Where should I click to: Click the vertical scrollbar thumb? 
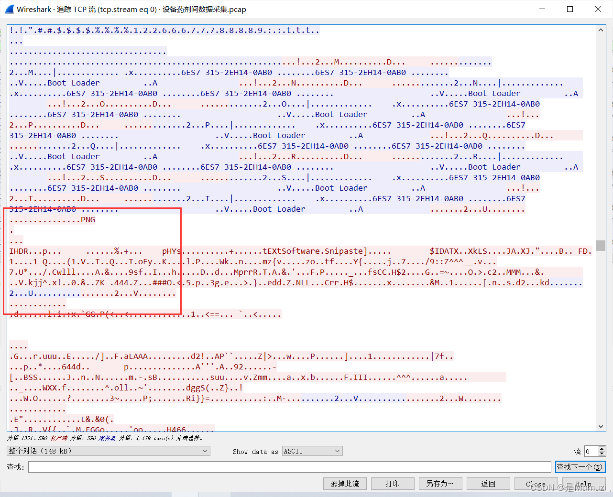click(x=601, y=245)
